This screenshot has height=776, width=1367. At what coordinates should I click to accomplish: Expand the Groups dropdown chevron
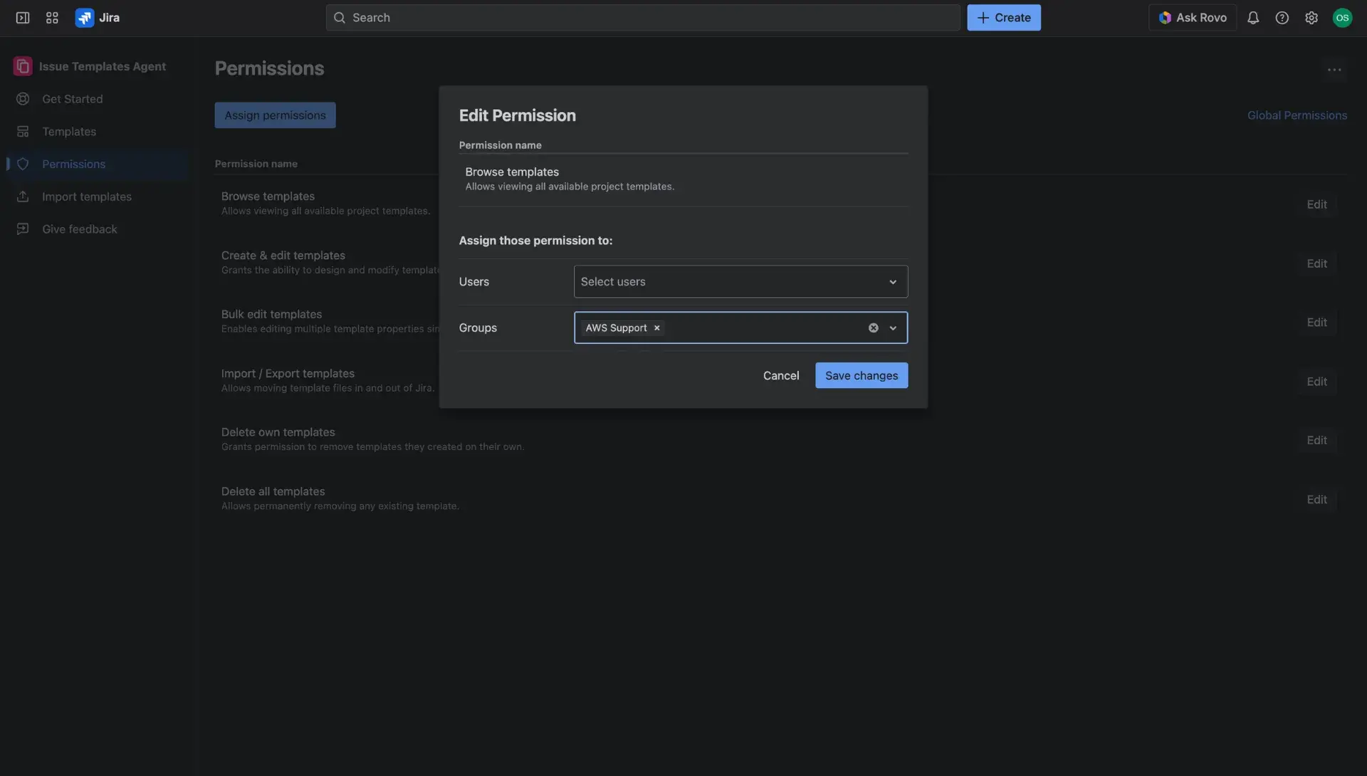[893, 327]
